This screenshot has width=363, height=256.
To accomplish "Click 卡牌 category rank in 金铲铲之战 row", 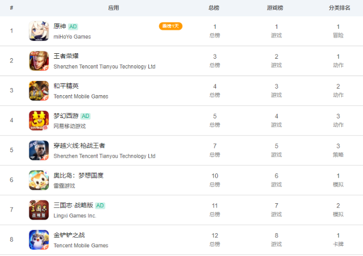I will tap(338, 244).
